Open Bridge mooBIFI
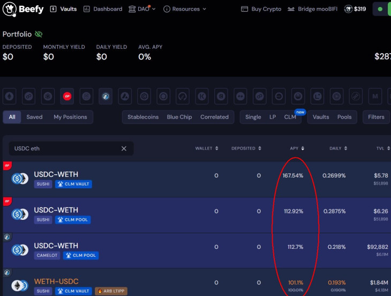Viewport: 391px width, 296px height. click(x=312, y=9)
